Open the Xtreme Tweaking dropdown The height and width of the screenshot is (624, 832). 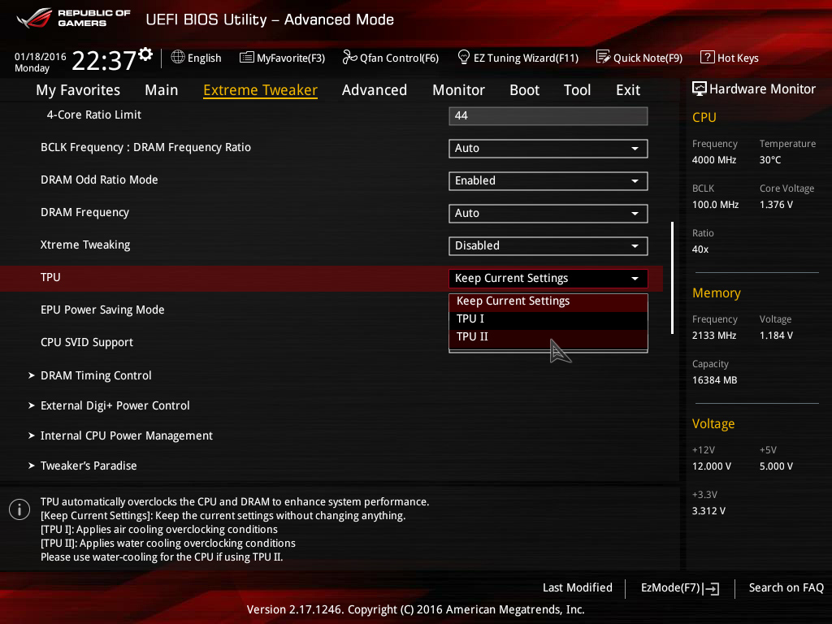[x=548, y=245]
